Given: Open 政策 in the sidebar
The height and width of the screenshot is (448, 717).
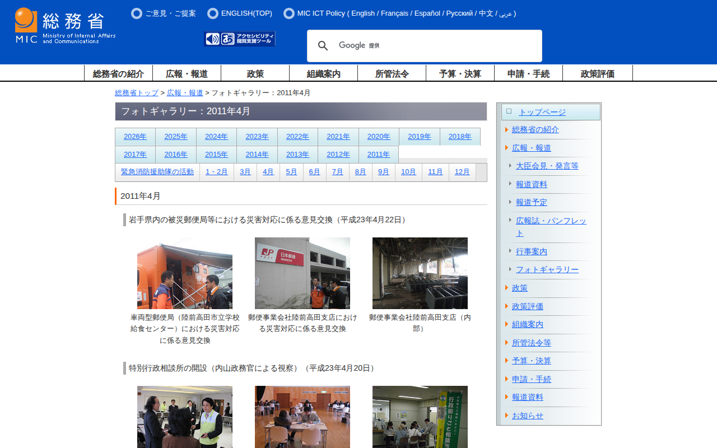Looking at the screenshot, I should point(520,288).
